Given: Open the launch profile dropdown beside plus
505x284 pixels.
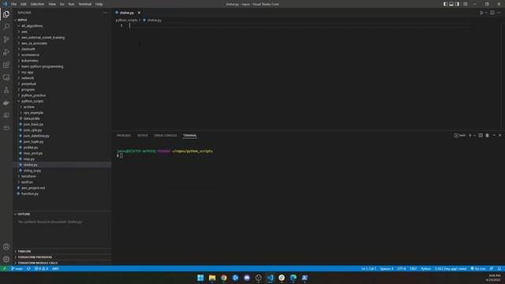Looking at the screenshot, I should pos(475,136).
